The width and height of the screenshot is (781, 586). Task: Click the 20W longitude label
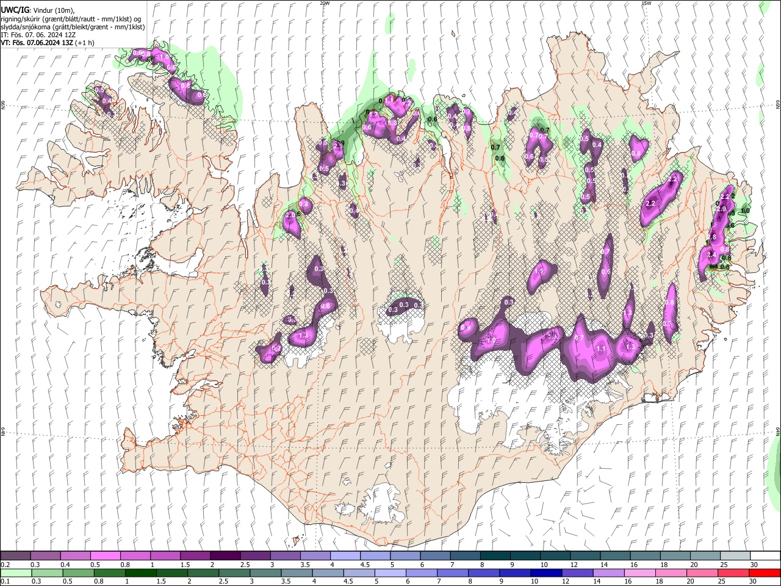tap(325, 3)
